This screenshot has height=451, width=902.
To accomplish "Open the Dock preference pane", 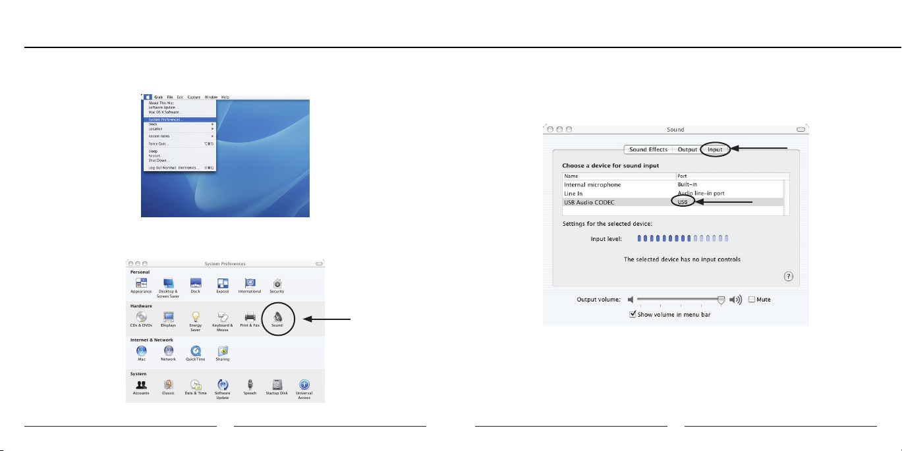I will [195, 286].
